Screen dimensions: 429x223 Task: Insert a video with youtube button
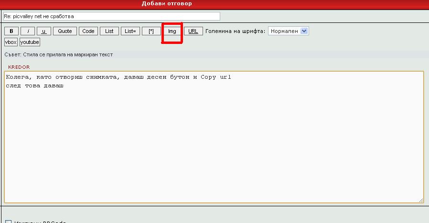30,42
